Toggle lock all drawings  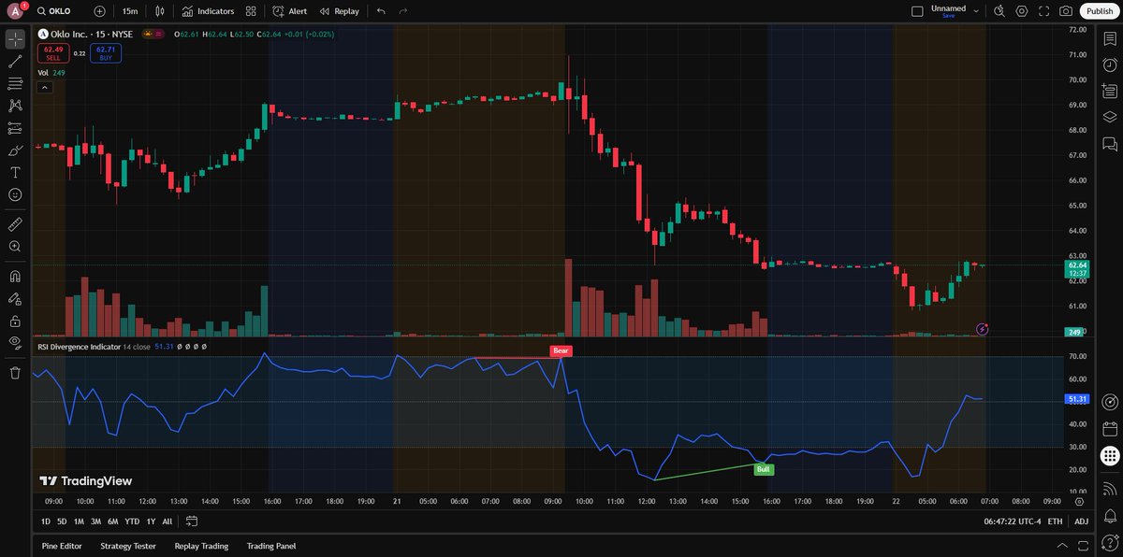coord(15,321)
